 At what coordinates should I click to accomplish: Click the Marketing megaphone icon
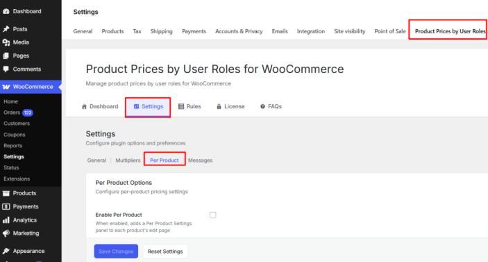pyautogui.click(x=6, y=234)
